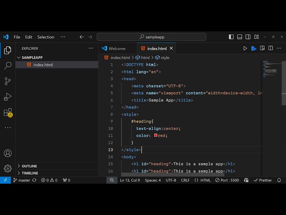Open the Run and Debug view

pyautogui.click(x=8, y=97)
